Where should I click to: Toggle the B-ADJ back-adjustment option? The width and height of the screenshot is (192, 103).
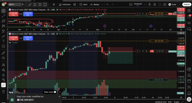pyautogui.click(x=177, y=102)
